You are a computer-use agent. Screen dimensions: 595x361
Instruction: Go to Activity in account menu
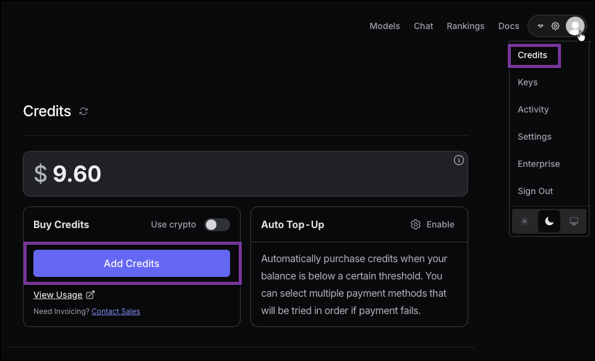pos(533,109)
